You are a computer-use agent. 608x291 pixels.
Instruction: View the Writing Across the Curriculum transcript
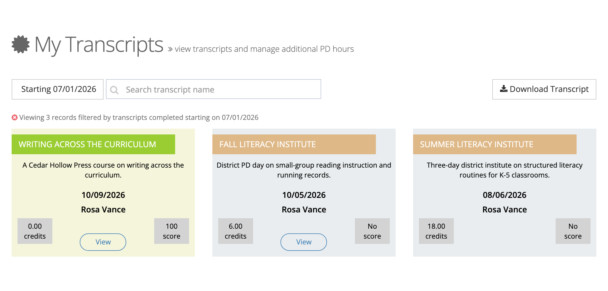[103, 242]
